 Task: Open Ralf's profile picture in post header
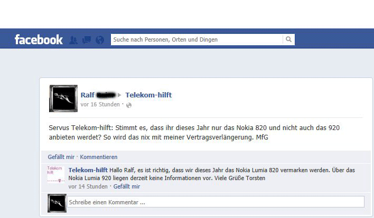(63, 98)
